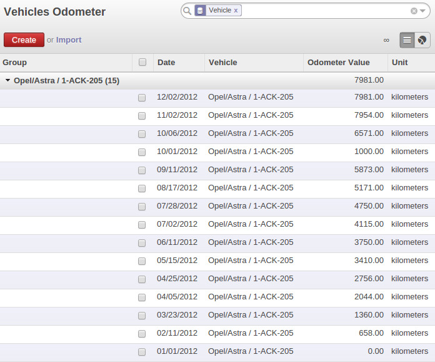Select the checkbox for the 10/01/2012 row
Viewport: 435px width, 362px height.
tap(142, 152)
